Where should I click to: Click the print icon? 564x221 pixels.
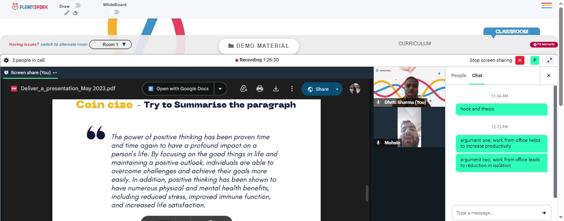tap(259, 89)
